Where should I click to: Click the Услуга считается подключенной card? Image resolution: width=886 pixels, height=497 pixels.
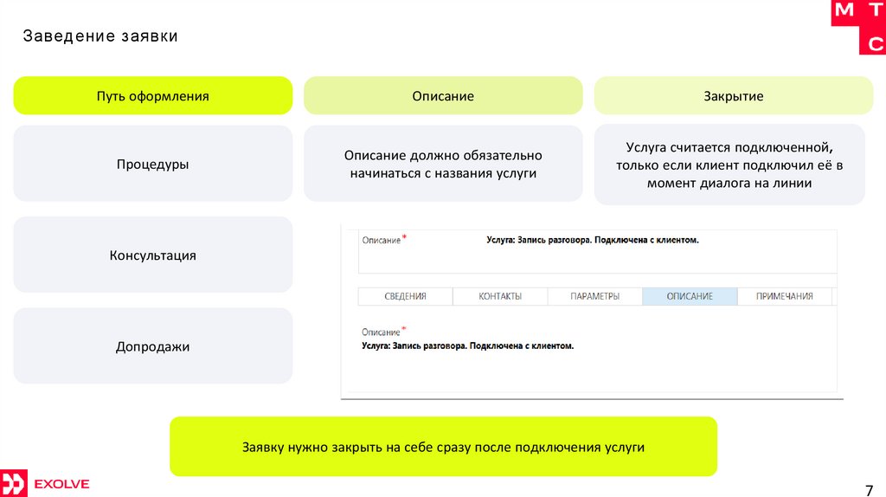click(x=729, y=165)
